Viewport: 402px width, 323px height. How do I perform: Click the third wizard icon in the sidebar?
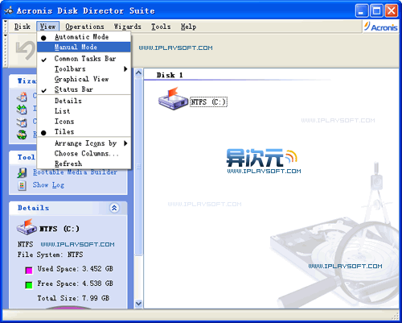(x=22, y=122)
